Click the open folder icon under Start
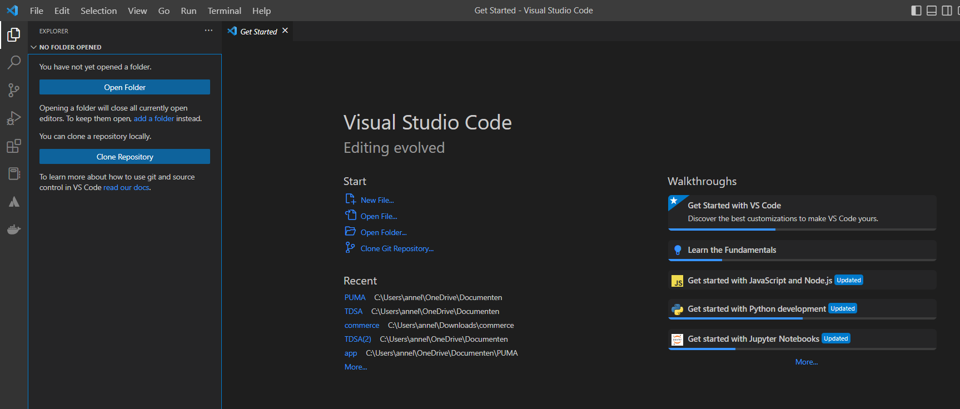The image size is (960, 409). click(350, 231)
